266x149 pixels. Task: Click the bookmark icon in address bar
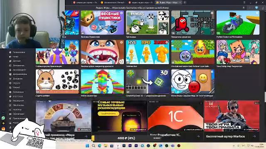244,8
